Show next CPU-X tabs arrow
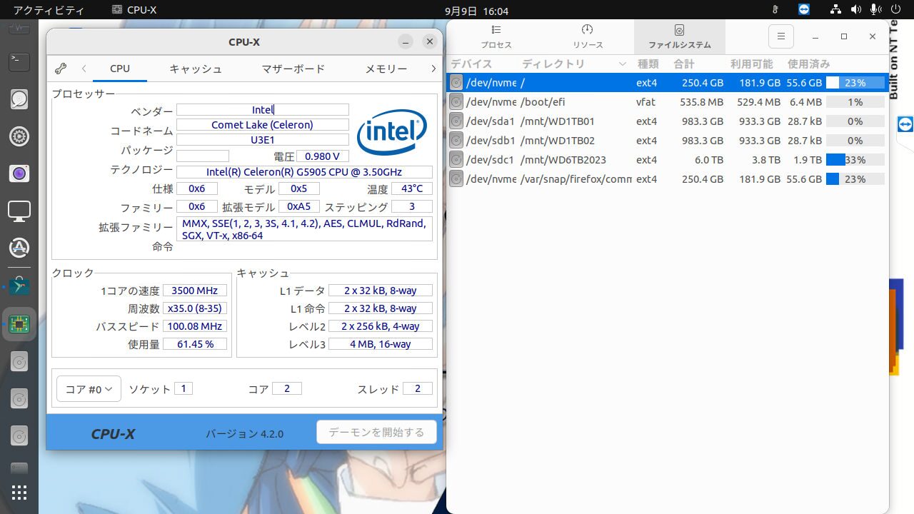Image resolution: width=914 pixels, height=514 pixels. click(x=433, y=69)
